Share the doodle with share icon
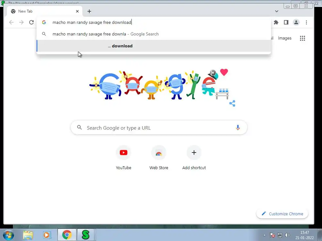The width and height of the screenshot is (322, 241). 232,103
